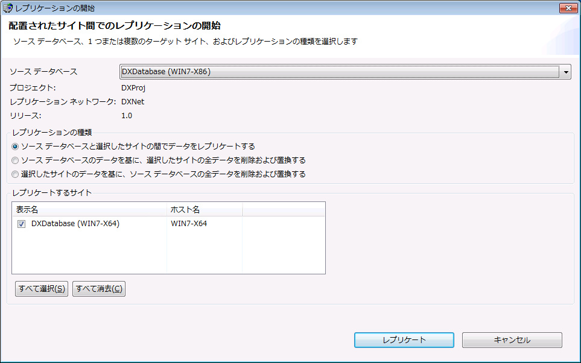
Task: Toggle the DXDatabase (WIN7-X64) site checkbox
Action: (x=21, y=224)
